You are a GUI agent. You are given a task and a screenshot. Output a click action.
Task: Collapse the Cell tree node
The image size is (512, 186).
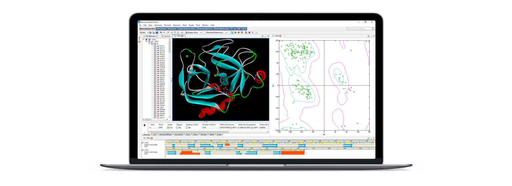[144, 40]
